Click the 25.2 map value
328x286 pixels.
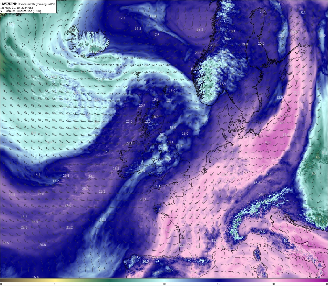tap(85, 189)
